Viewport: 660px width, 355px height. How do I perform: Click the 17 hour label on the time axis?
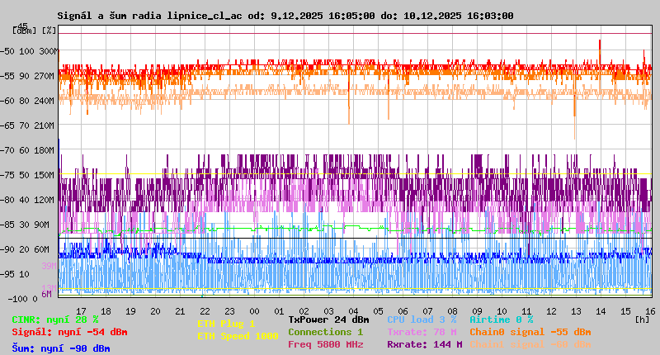(81, 311)
